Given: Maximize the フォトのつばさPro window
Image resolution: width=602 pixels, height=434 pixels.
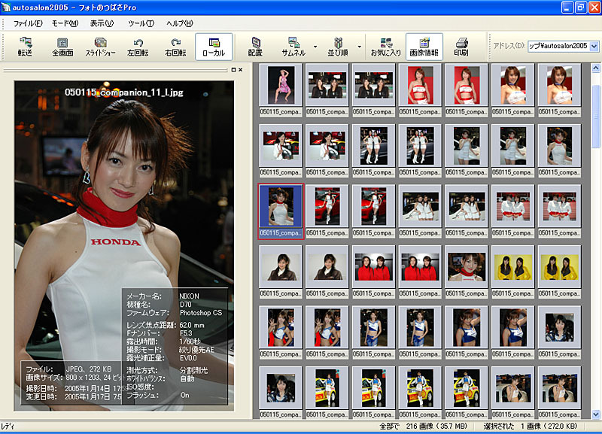Looking at the screenshot, I should click(580, 8).
